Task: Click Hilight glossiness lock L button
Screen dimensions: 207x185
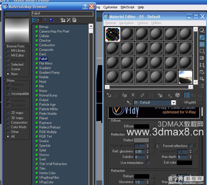Action: point(157,146)
